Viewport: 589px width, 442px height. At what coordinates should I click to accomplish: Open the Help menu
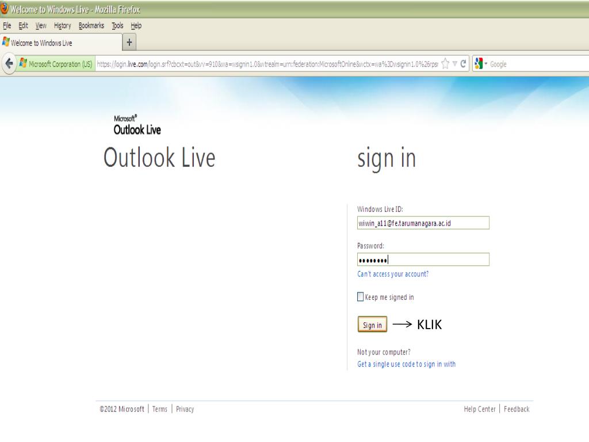pyautogui.click(x=136, y=25)
